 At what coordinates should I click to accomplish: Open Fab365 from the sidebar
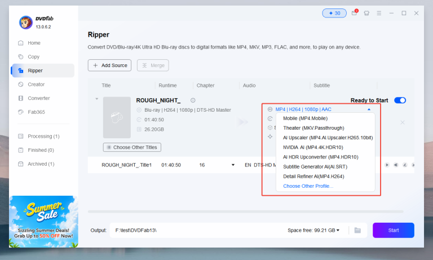(36, 112)
